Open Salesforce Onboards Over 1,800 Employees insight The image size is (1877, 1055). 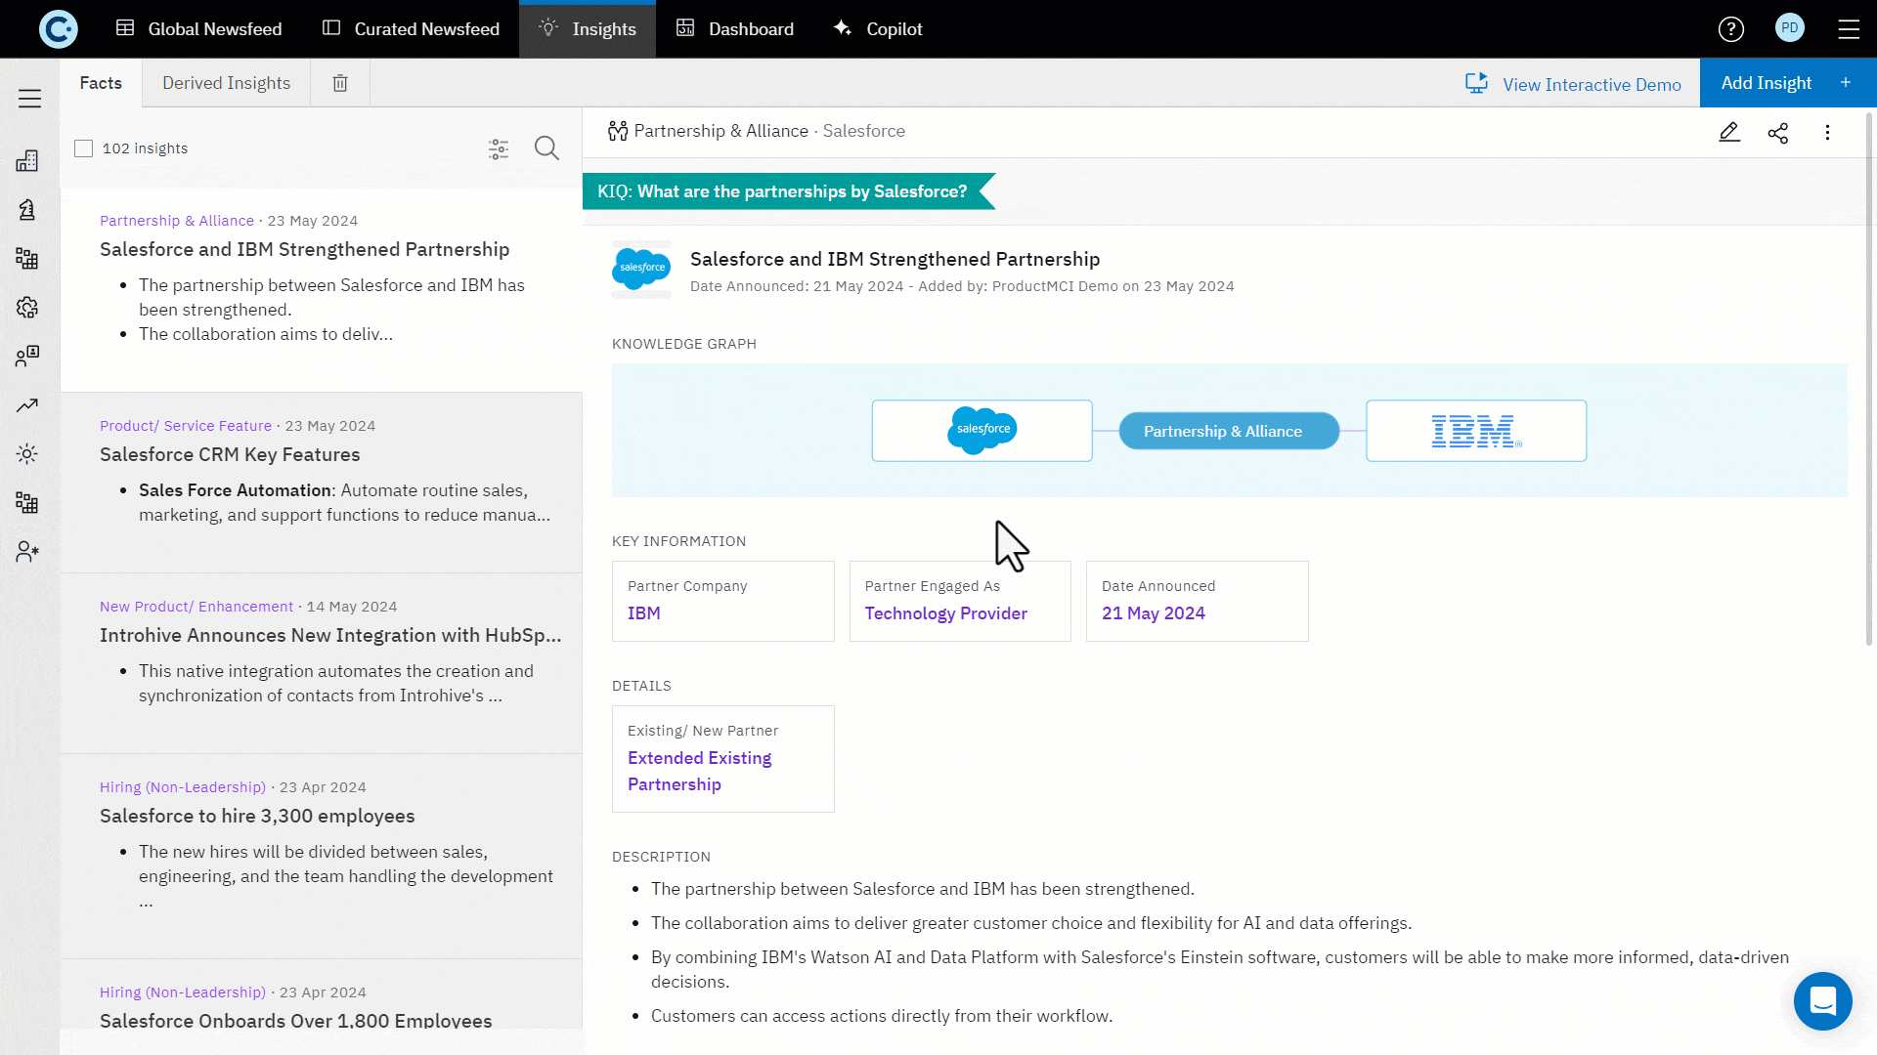coord(321,994)
